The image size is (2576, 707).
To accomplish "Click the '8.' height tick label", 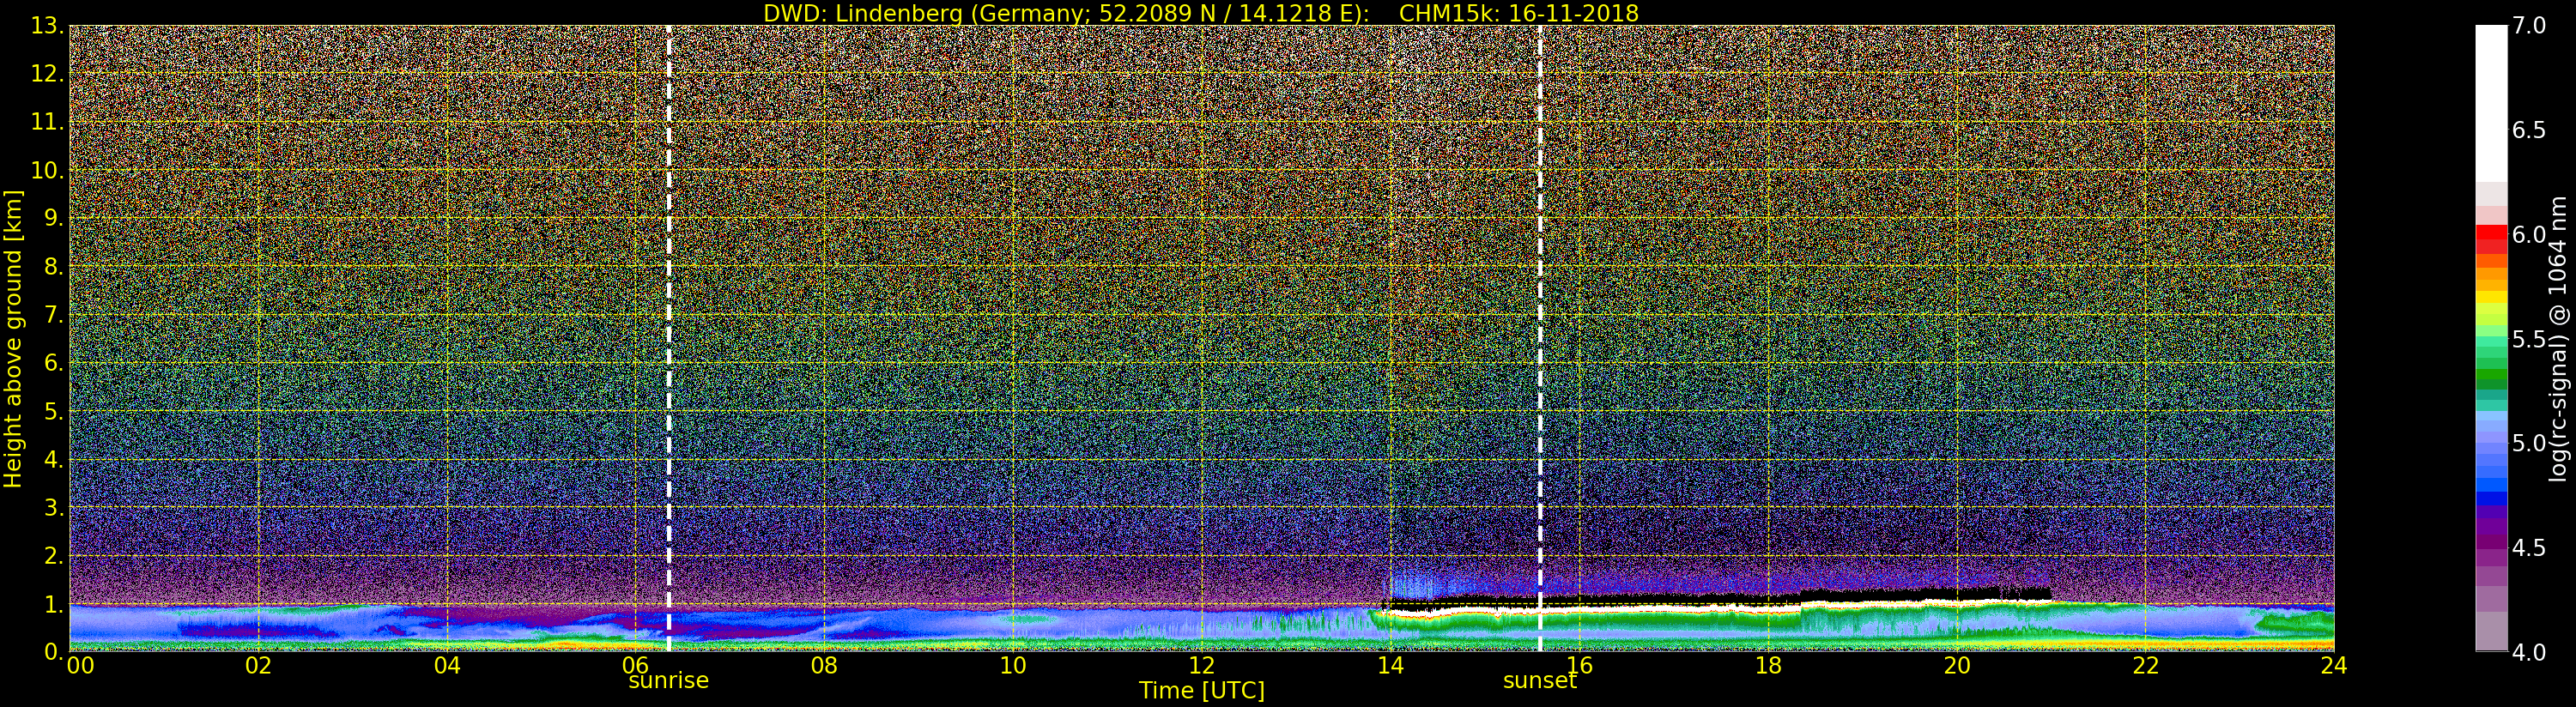I will coord(54,267).
